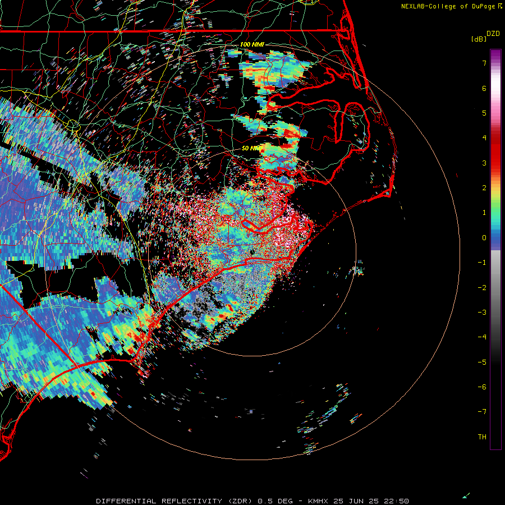Click the 0 dB value on color scale

[484, 238]
